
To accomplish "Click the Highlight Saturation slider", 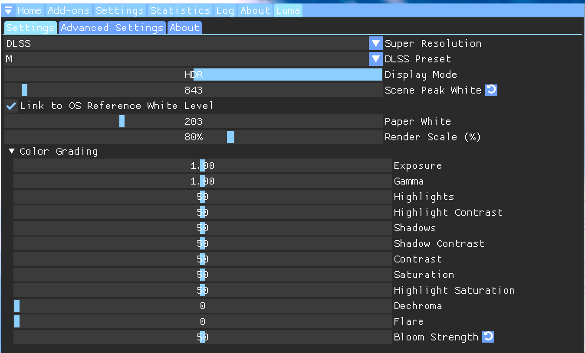I will point(203,290).
